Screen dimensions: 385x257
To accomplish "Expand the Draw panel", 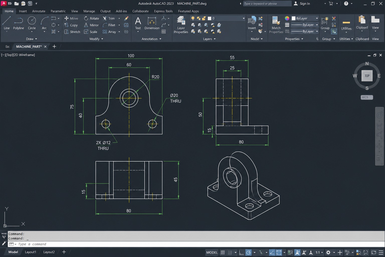I will tap(32, 39).
